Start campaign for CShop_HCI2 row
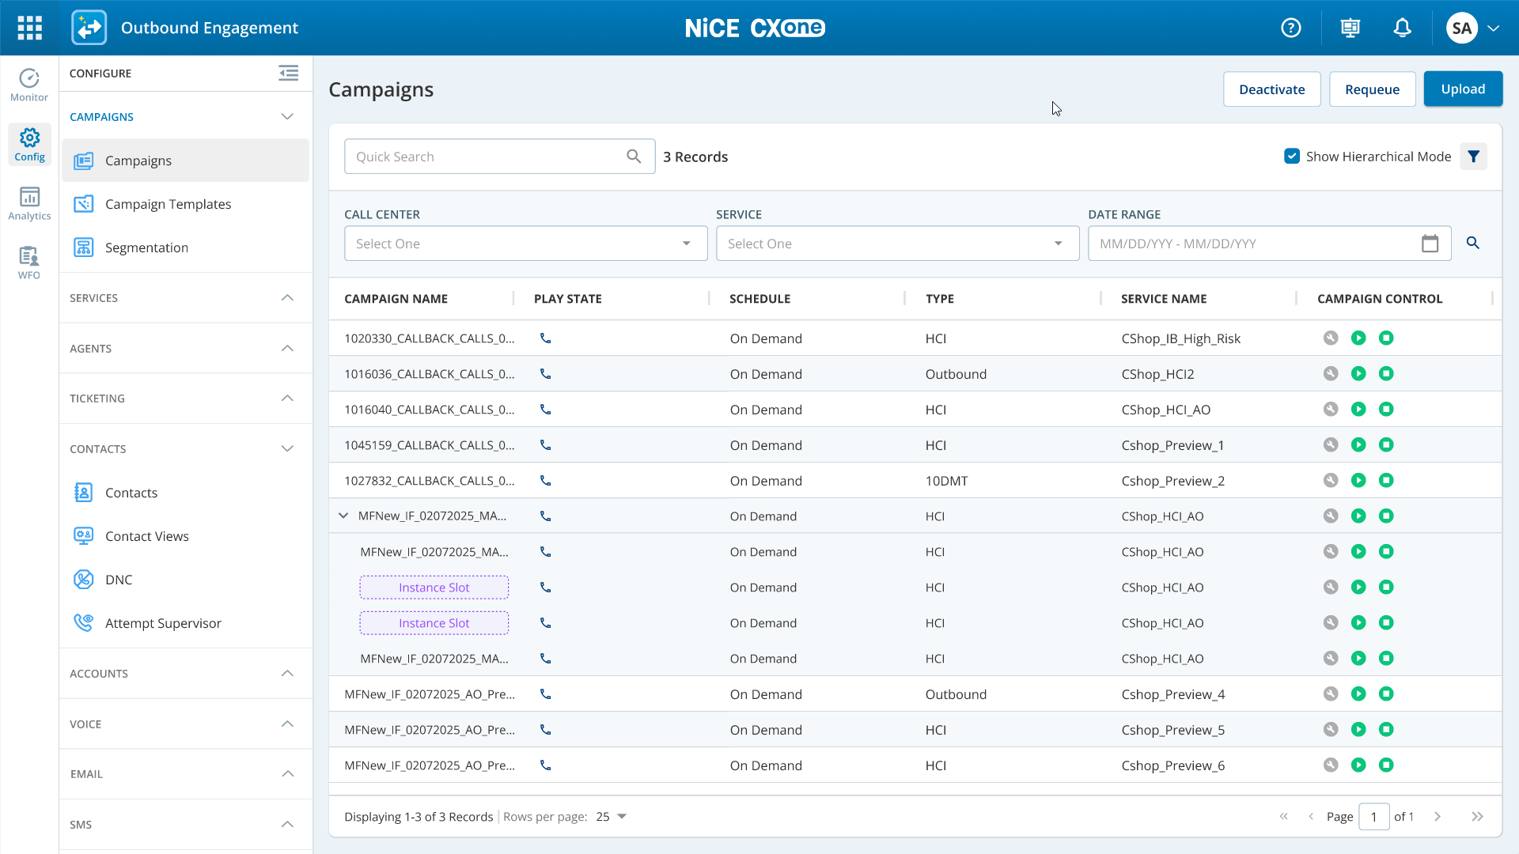1519x854 pixels. click(1358, 374)
